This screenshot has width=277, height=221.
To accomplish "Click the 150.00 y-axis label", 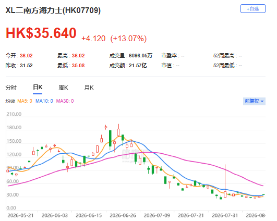I will point(14,141).
